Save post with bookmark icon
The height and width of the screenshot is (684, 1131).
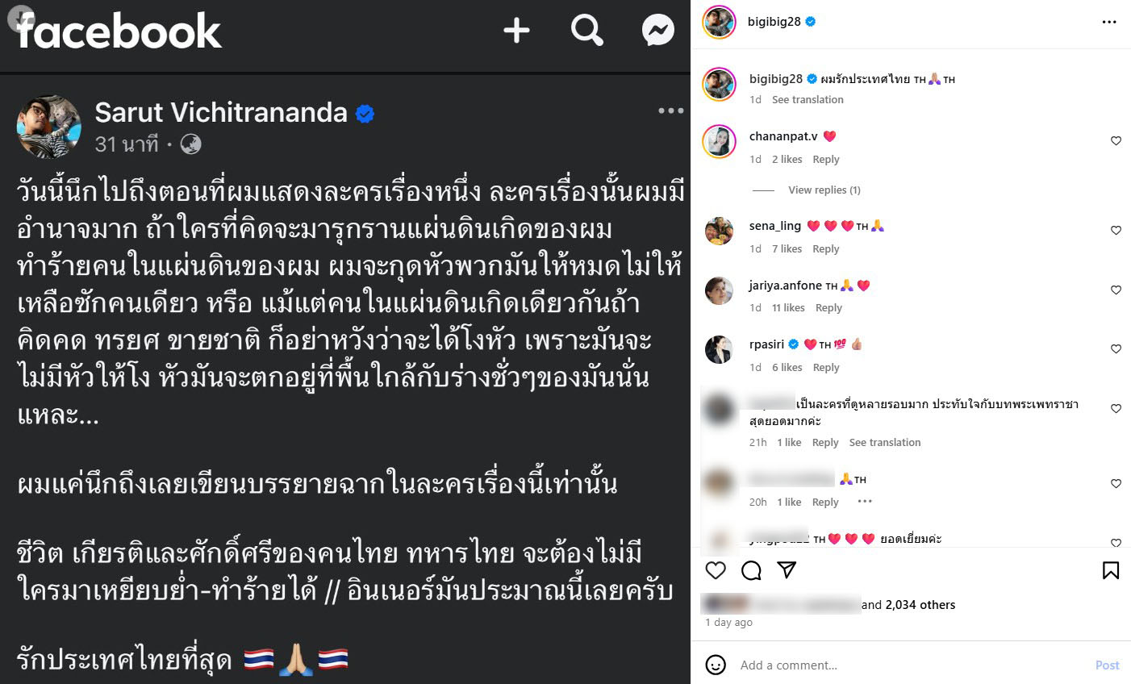coord(1111,570)
